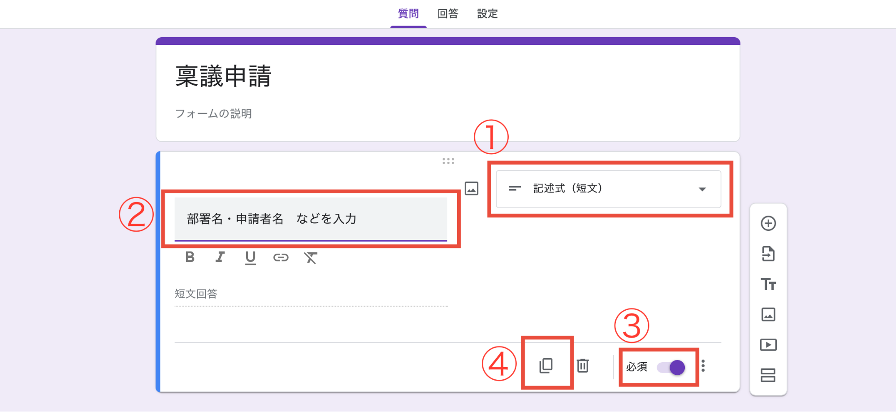Add a video from the sidebar

(x=768, y=345)
